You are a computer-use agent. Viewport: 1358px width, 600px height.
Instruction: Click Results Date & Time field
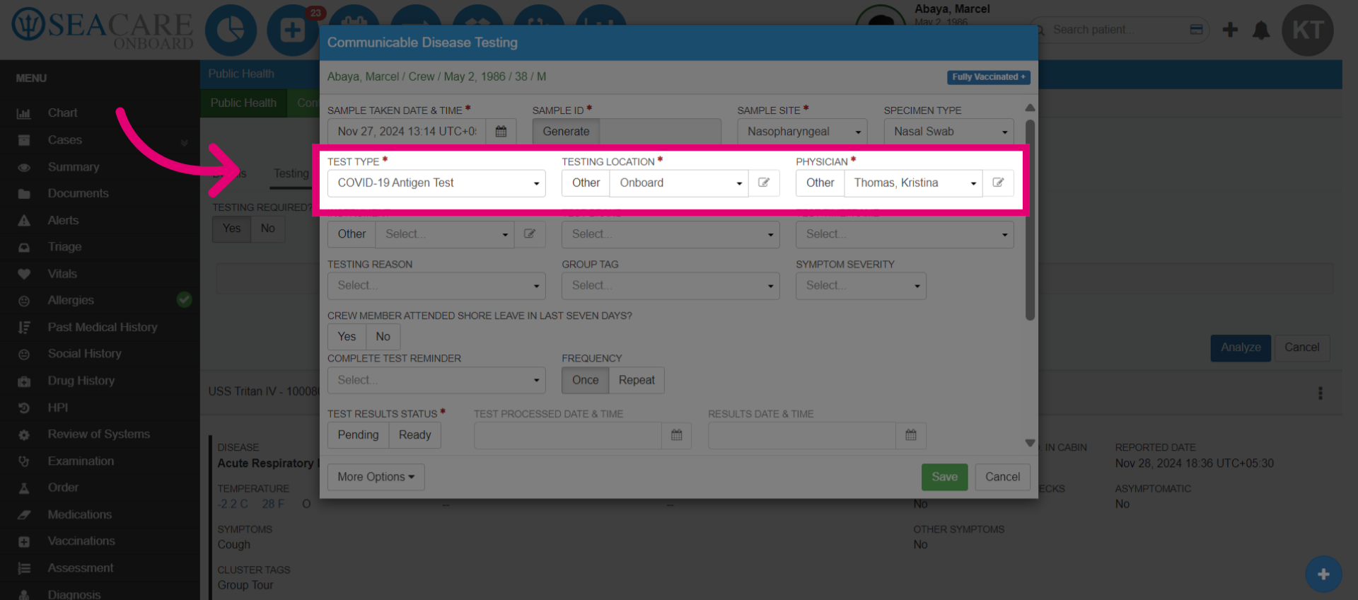click(x=802, y=435)
